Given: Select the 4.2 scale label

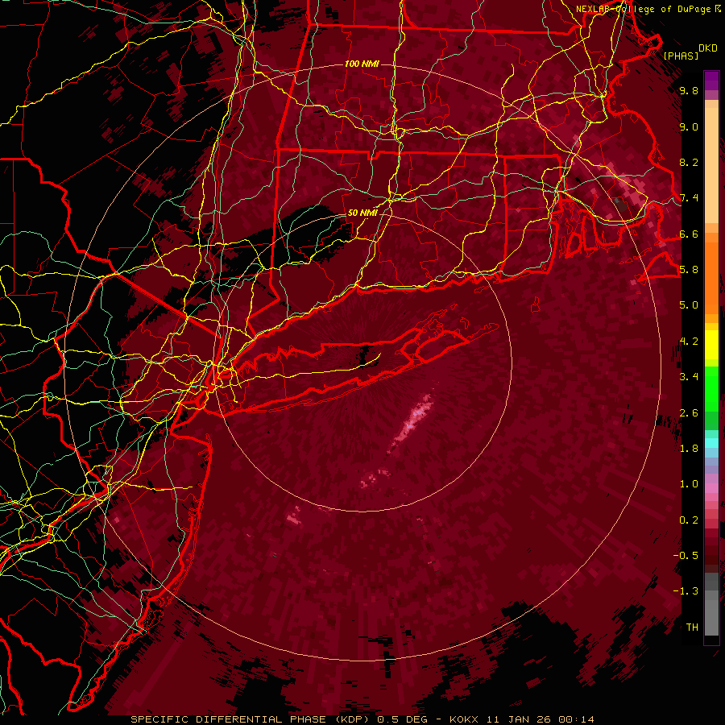Looking at the screenshot, I should pyautogui.click(x=689, y=342).
